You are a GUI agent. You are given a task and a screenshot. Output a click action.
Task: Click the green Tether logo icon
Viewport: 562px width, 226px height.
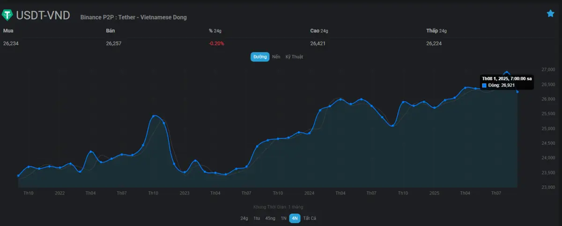[x=8, y=15]
